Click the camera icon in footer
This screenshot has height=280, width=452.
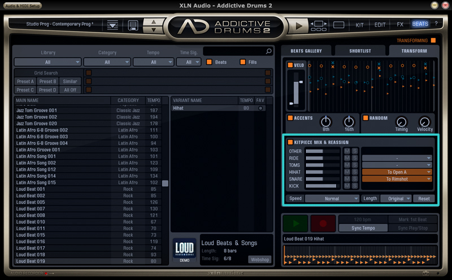[426, 273]
